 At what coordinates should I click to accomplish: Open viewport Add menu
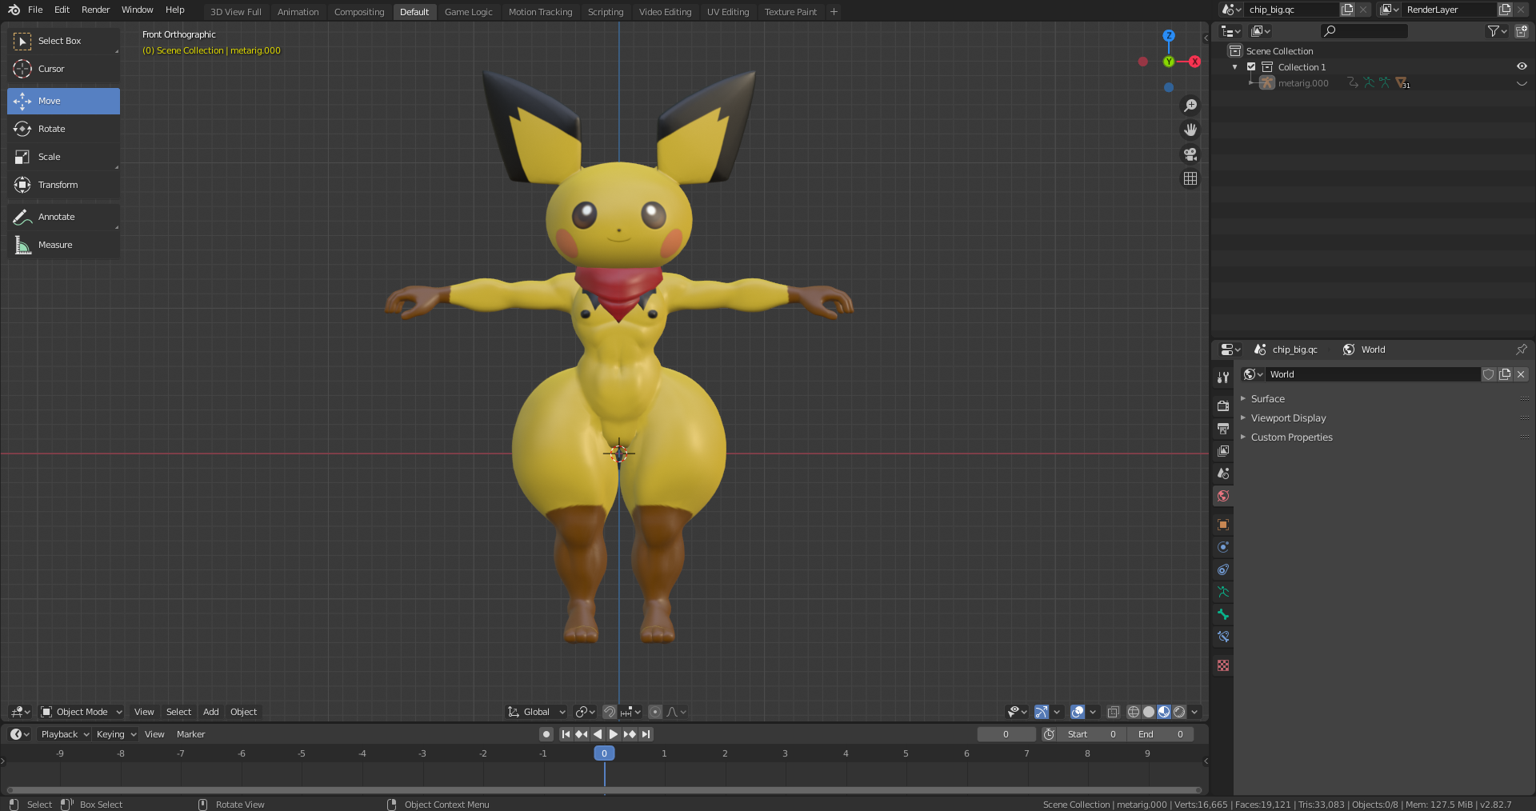211,712
